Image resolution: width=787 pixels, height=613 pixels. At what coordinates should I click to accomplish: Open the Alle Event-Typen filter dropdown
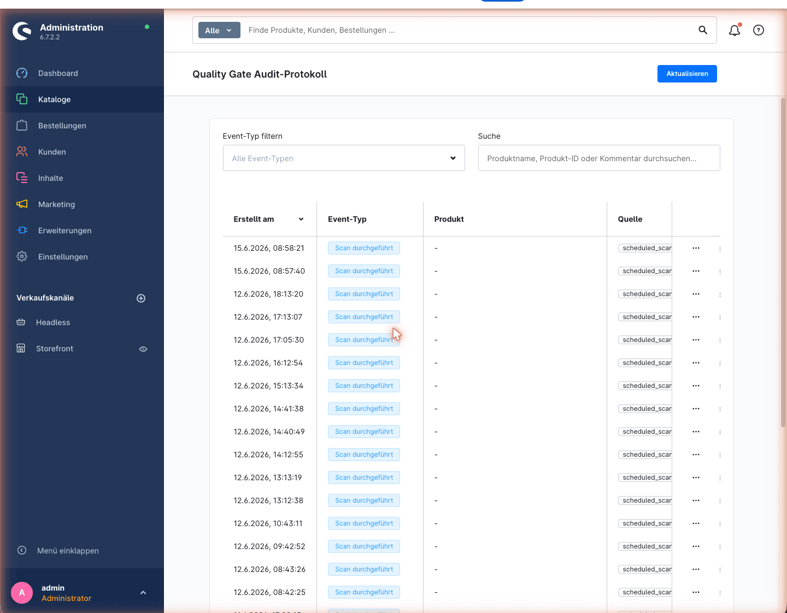click(344, 158)
